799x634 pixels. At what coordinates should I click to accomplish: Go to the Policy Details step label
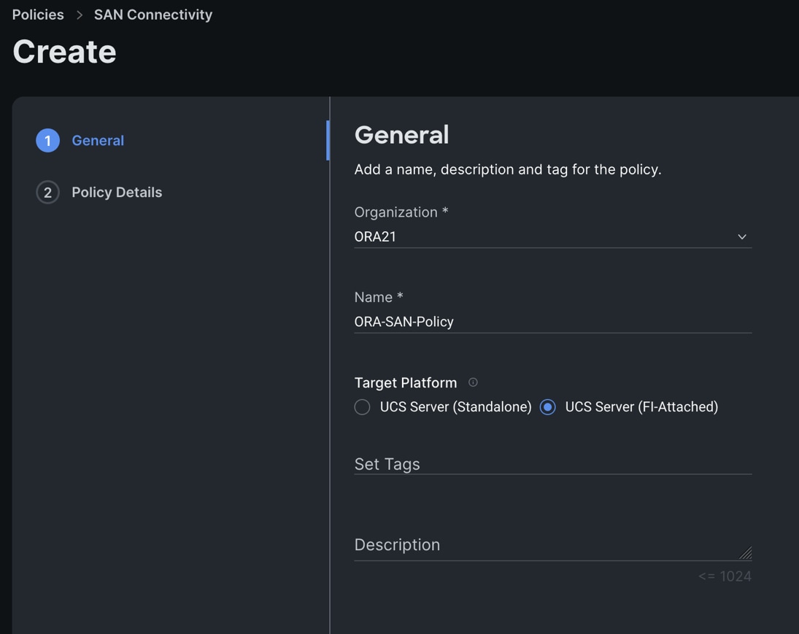117,193
